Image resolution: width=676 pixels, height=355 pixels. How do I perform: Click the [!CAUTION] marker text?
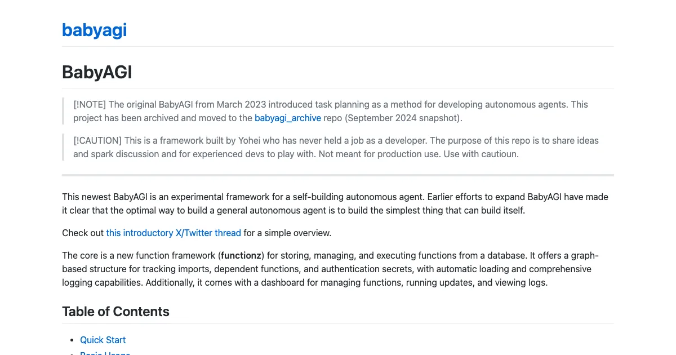pyautogui.click(x=97, y=140)
